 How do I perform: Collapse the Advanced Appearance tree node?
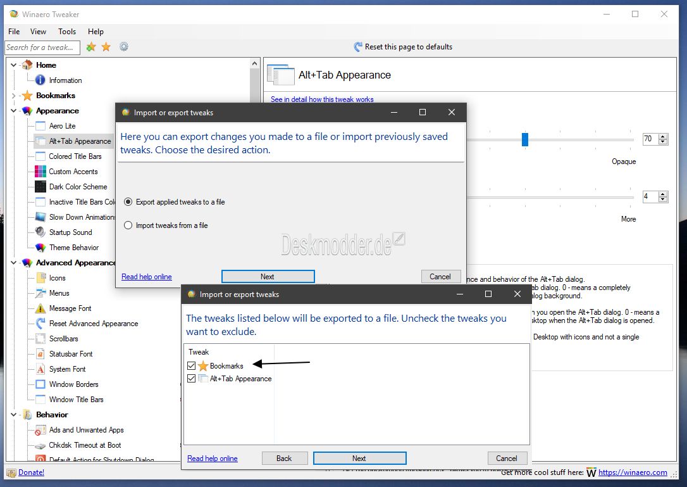point(13,263)
